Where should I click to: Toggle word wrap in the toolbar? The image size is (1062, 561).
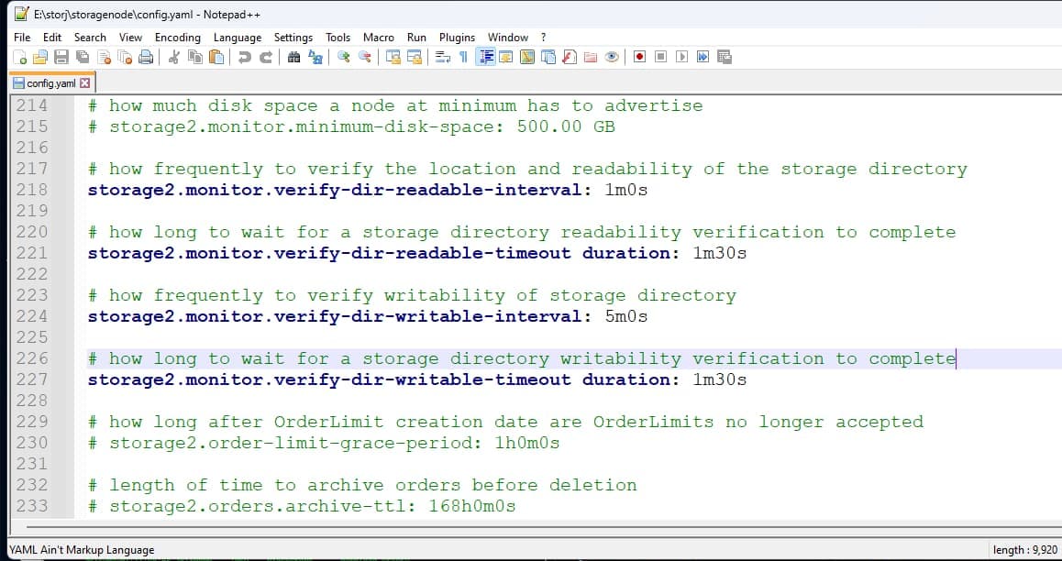[442, 58]
